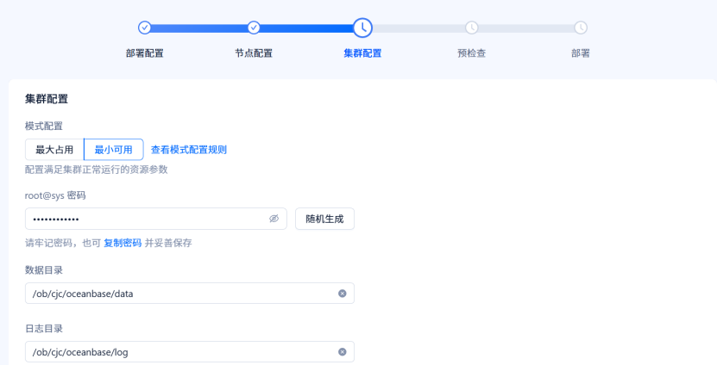Click the 节点配置 step label
Image resolution: width=717 pixels, height=365 pixels.
coord(254,53)
